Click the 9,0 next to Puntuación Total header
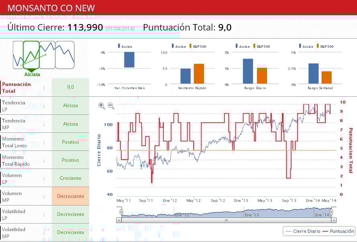 click(x=225, y=28)
